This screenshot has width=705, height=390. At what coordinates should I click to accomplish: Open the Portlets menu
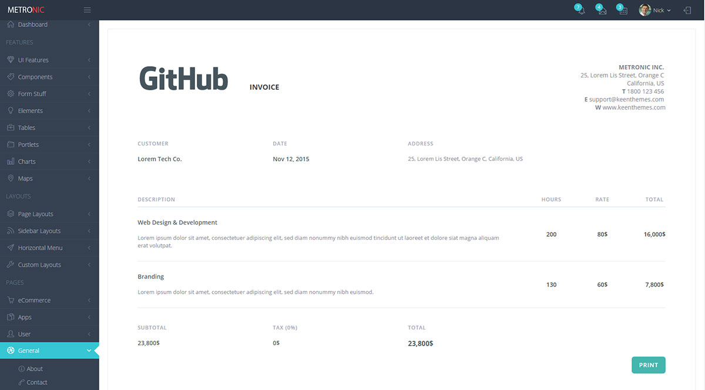(x=49, y=144)
